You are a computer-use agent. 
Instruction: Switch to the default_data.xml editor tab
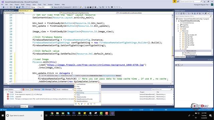click(9, 11)
